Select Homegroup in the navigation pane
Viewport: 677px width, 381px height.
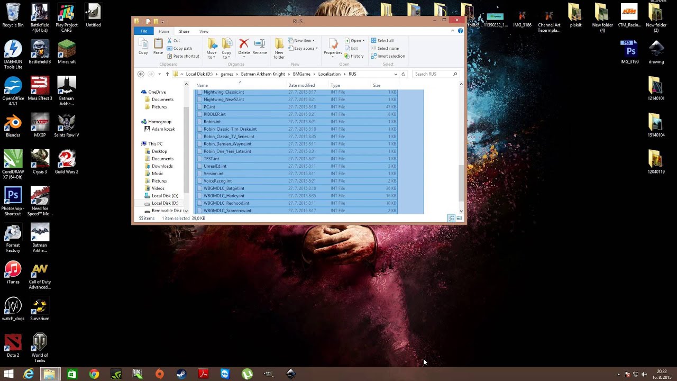pos(160,122)
